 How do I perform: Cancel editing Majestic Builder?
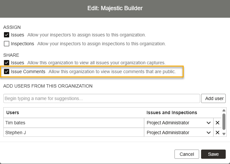187,154
